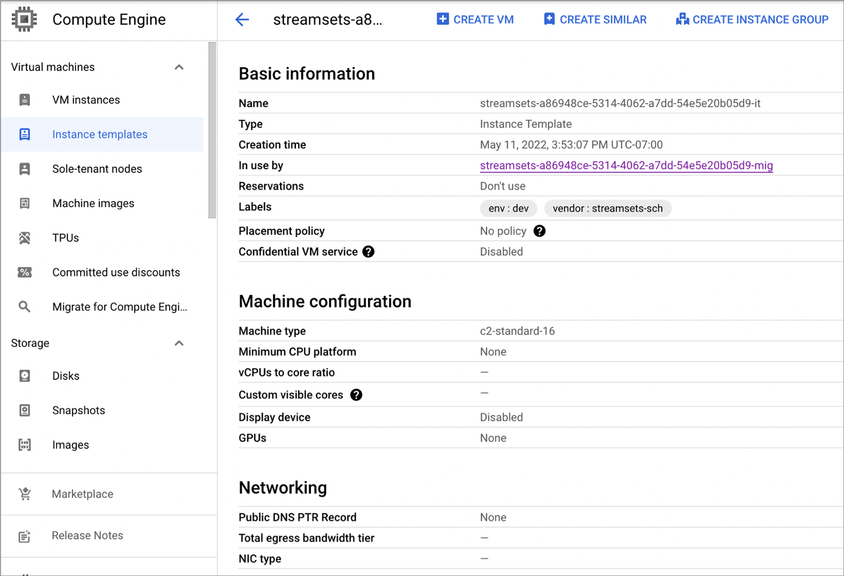844x576 pixels.
Task: Open VM instances page
Action: click(x=86, y=100)
